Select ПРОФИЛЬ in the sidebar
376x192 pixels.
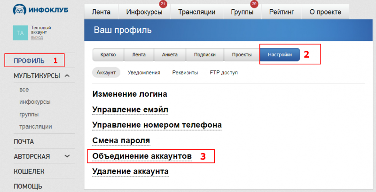(x=29, y=61)
